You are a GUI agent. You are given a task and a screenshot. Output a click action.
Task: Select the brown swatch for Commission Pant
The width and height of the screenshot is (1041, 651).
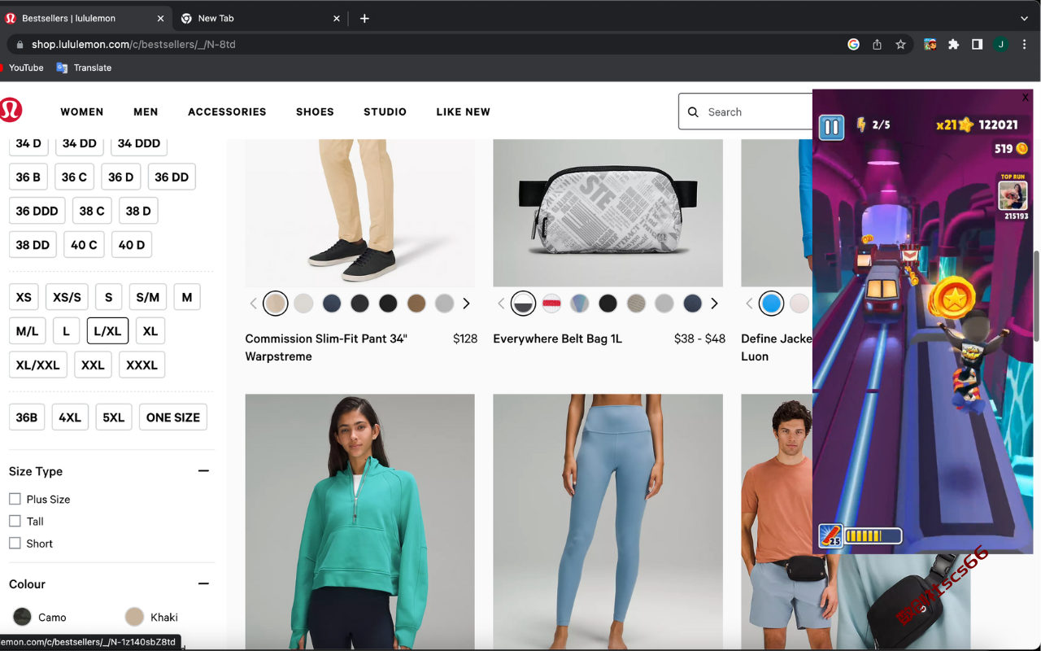pos(416,304)
